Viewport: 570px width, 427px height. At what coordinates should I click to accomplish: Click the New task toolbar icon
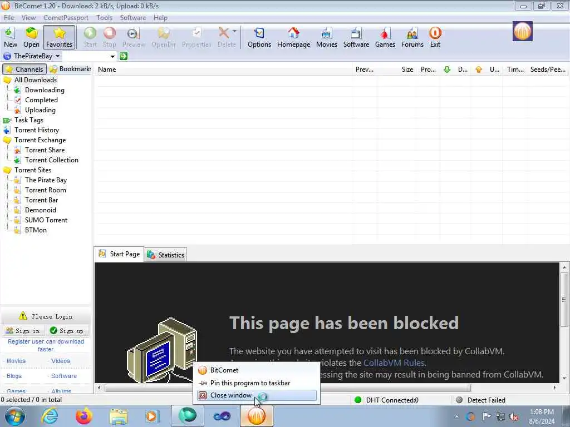pyautogui.click(x=10, y=37)
